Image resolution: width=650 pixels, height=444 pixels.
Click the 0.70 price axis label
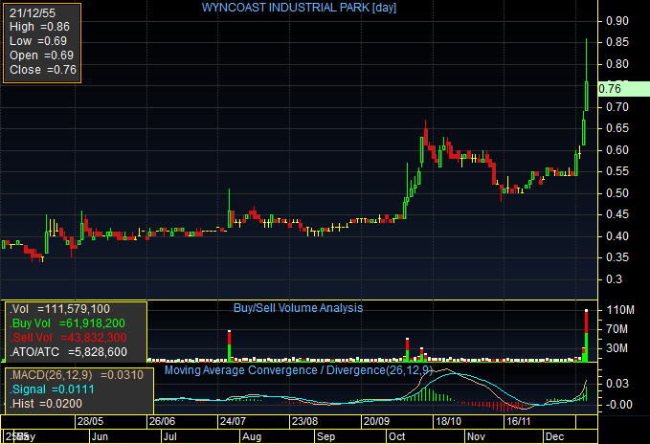(x=617, y=107)
